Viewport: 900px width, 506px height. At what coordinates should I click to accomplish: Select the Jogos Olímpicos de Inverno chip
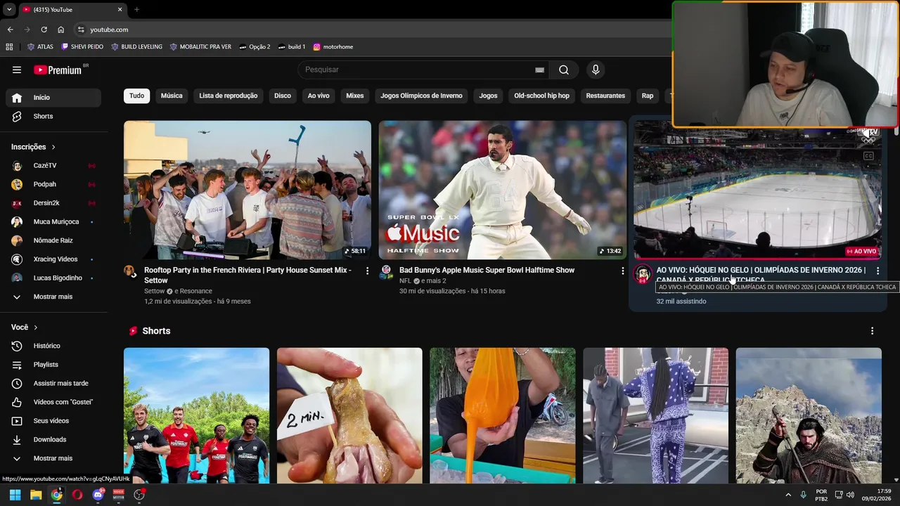tap(421, 96)
